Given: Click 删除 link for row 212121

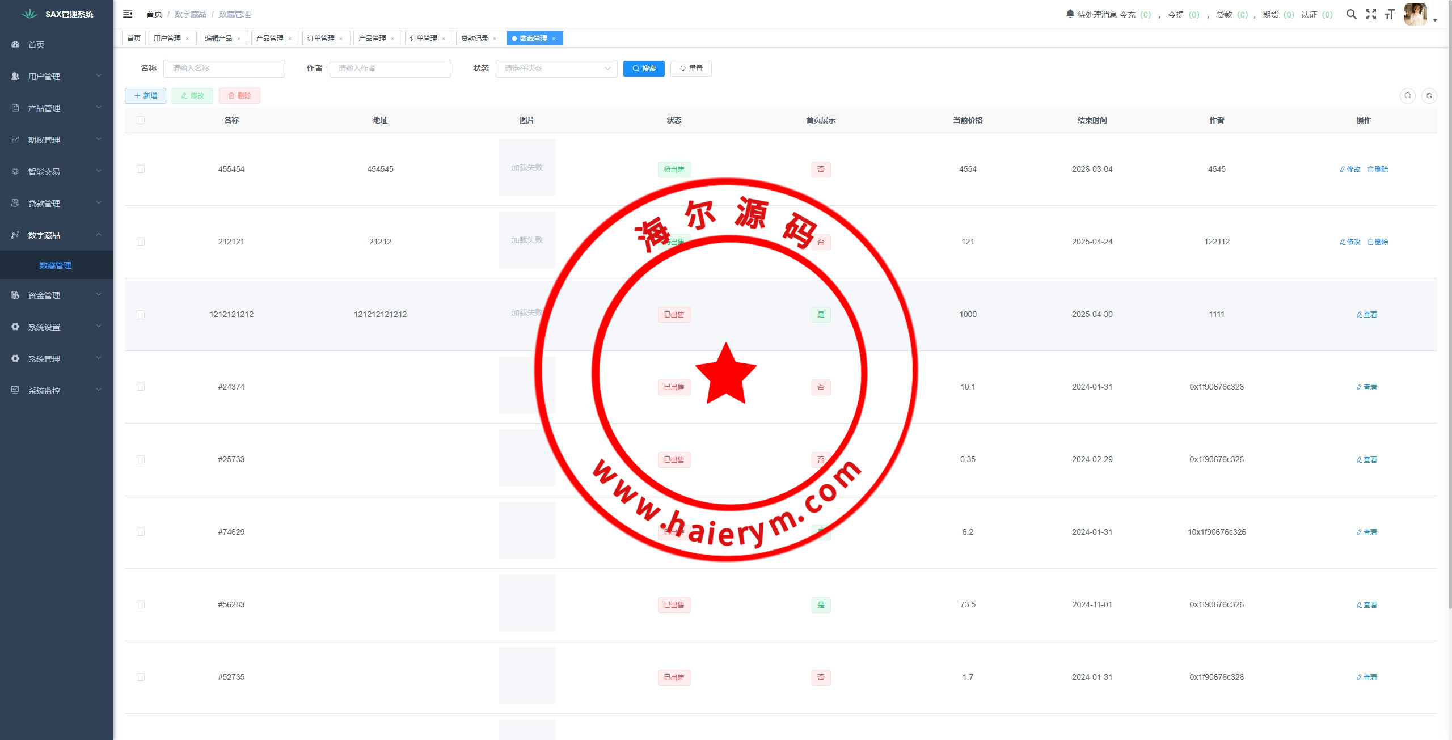Looking at the screenshot, I should (x=1378, y=242).
